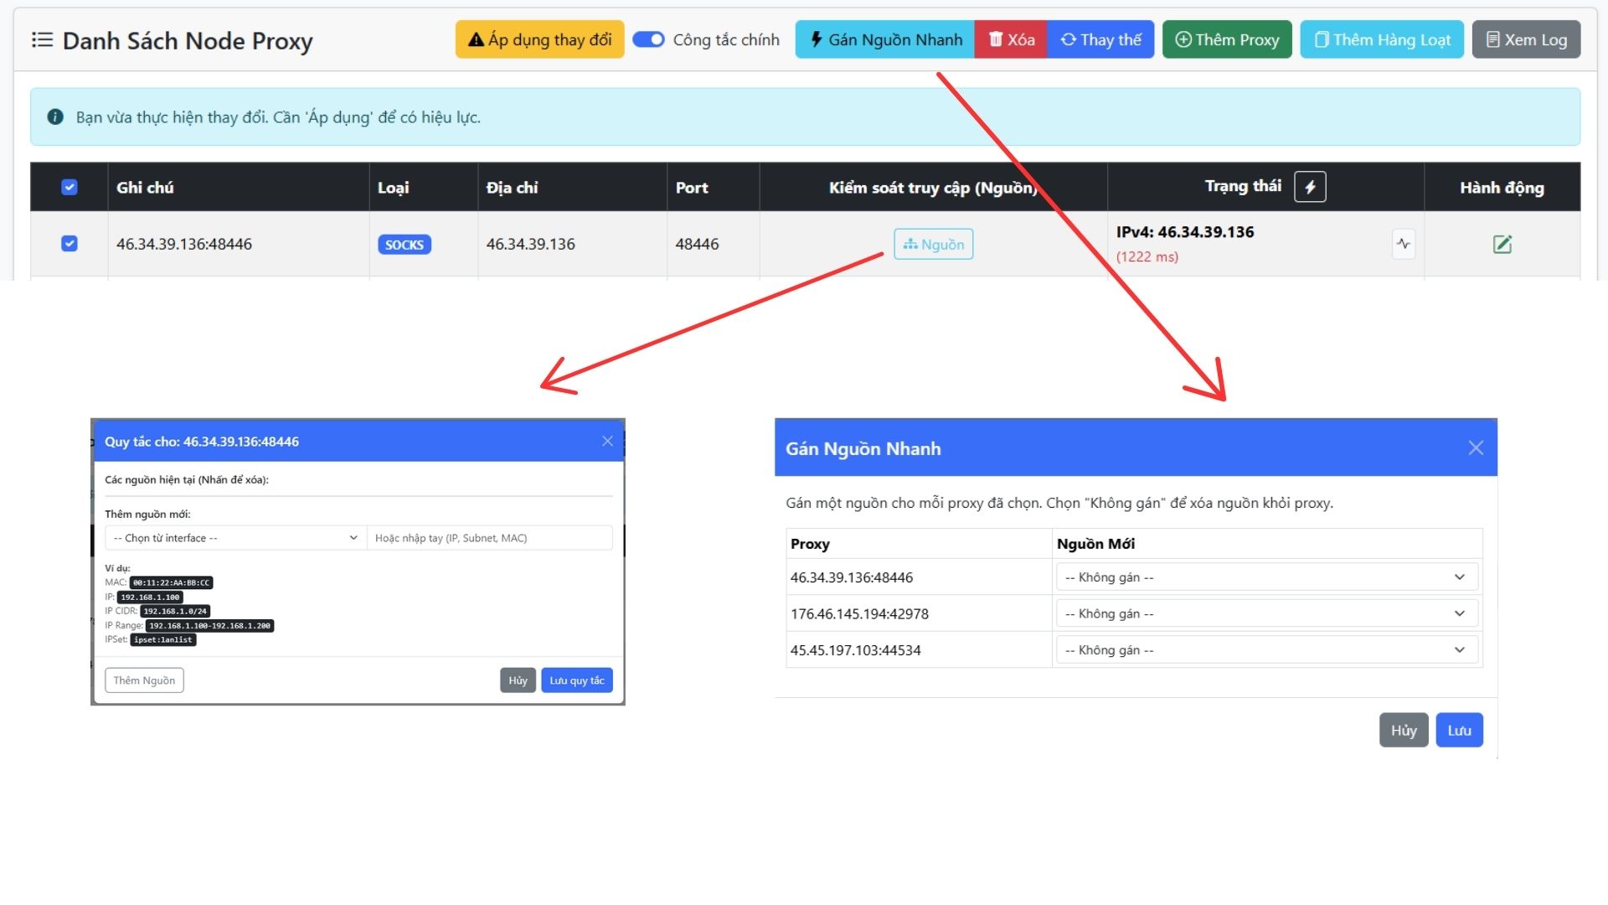Open Xem Log
1608x905 pixels.
point(1526,39)
